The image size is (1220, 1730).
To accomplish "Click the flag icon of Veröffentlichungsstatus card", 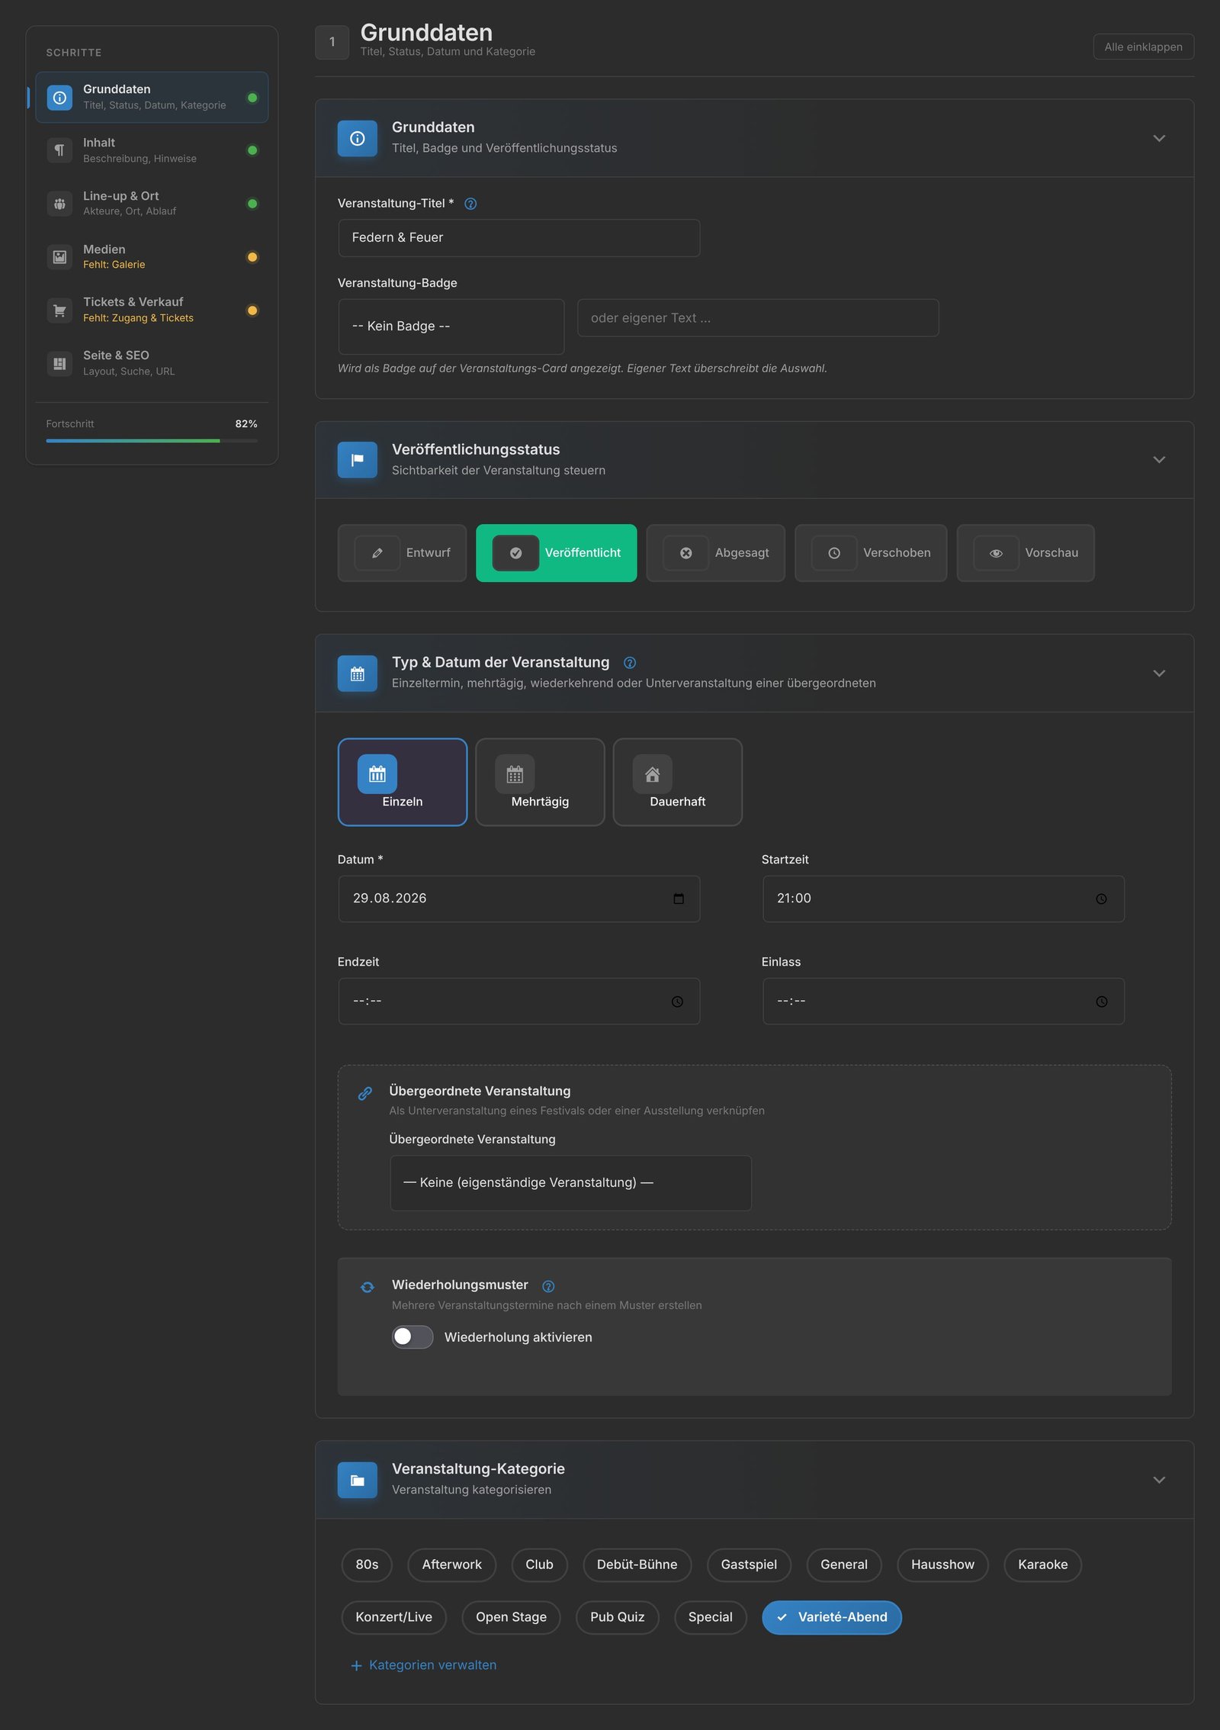I will pyautogui.click(x=358, y=460).
